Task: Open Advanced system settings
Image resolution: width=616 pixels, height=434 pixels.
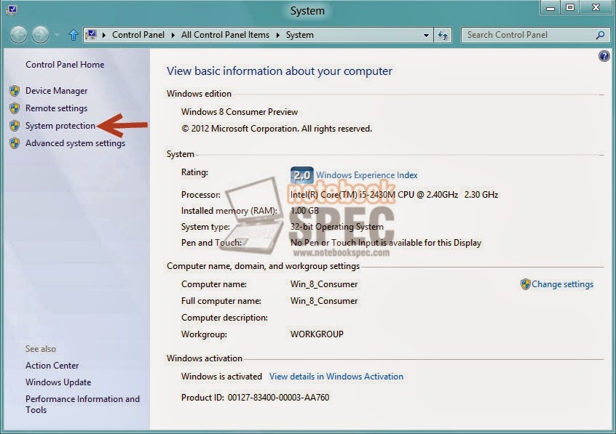Action: pos(76,143)
